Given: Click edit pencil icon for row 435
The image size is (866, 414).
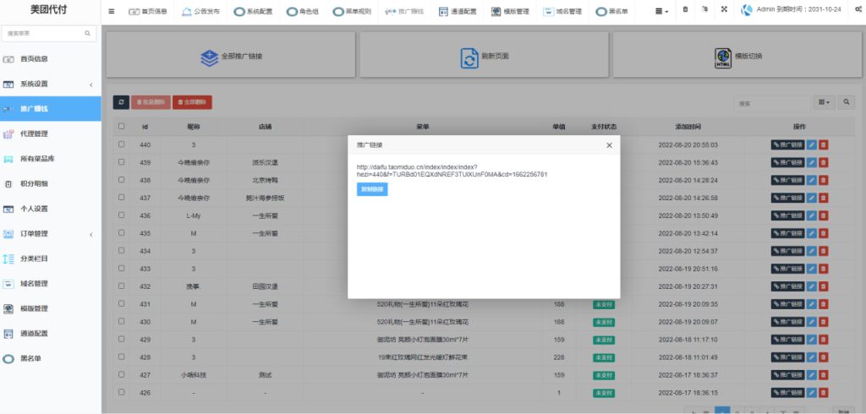Looking at the screenshot, I should tap(811, 233).
